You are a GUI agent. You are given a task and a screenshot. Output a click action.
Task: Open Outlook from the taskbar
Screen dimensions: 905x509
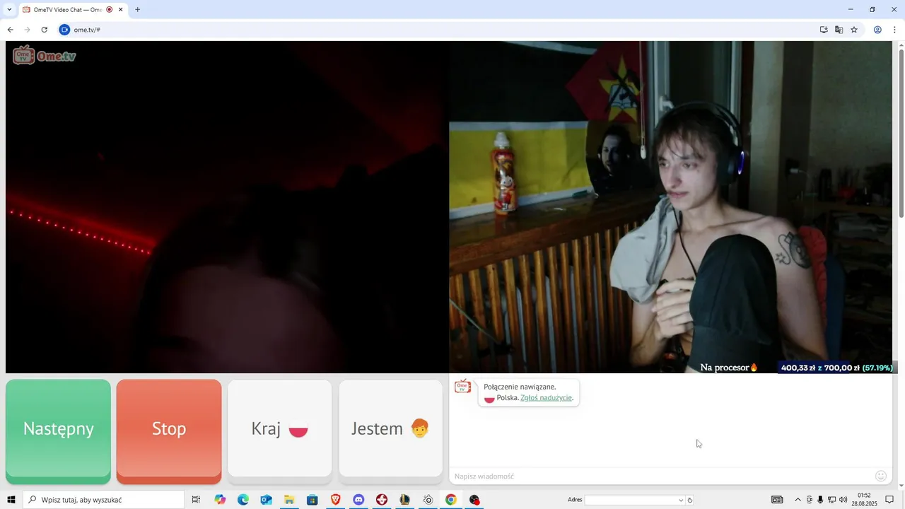pos(266,500)
